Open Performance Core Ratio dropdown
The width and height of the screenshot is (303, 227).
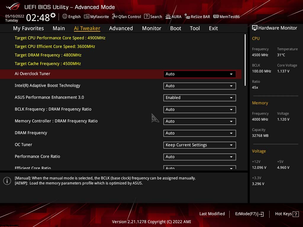pos(199,157)
